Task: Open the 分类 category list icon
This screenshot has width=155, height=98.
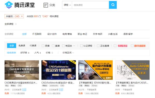Action: point(46,5)
